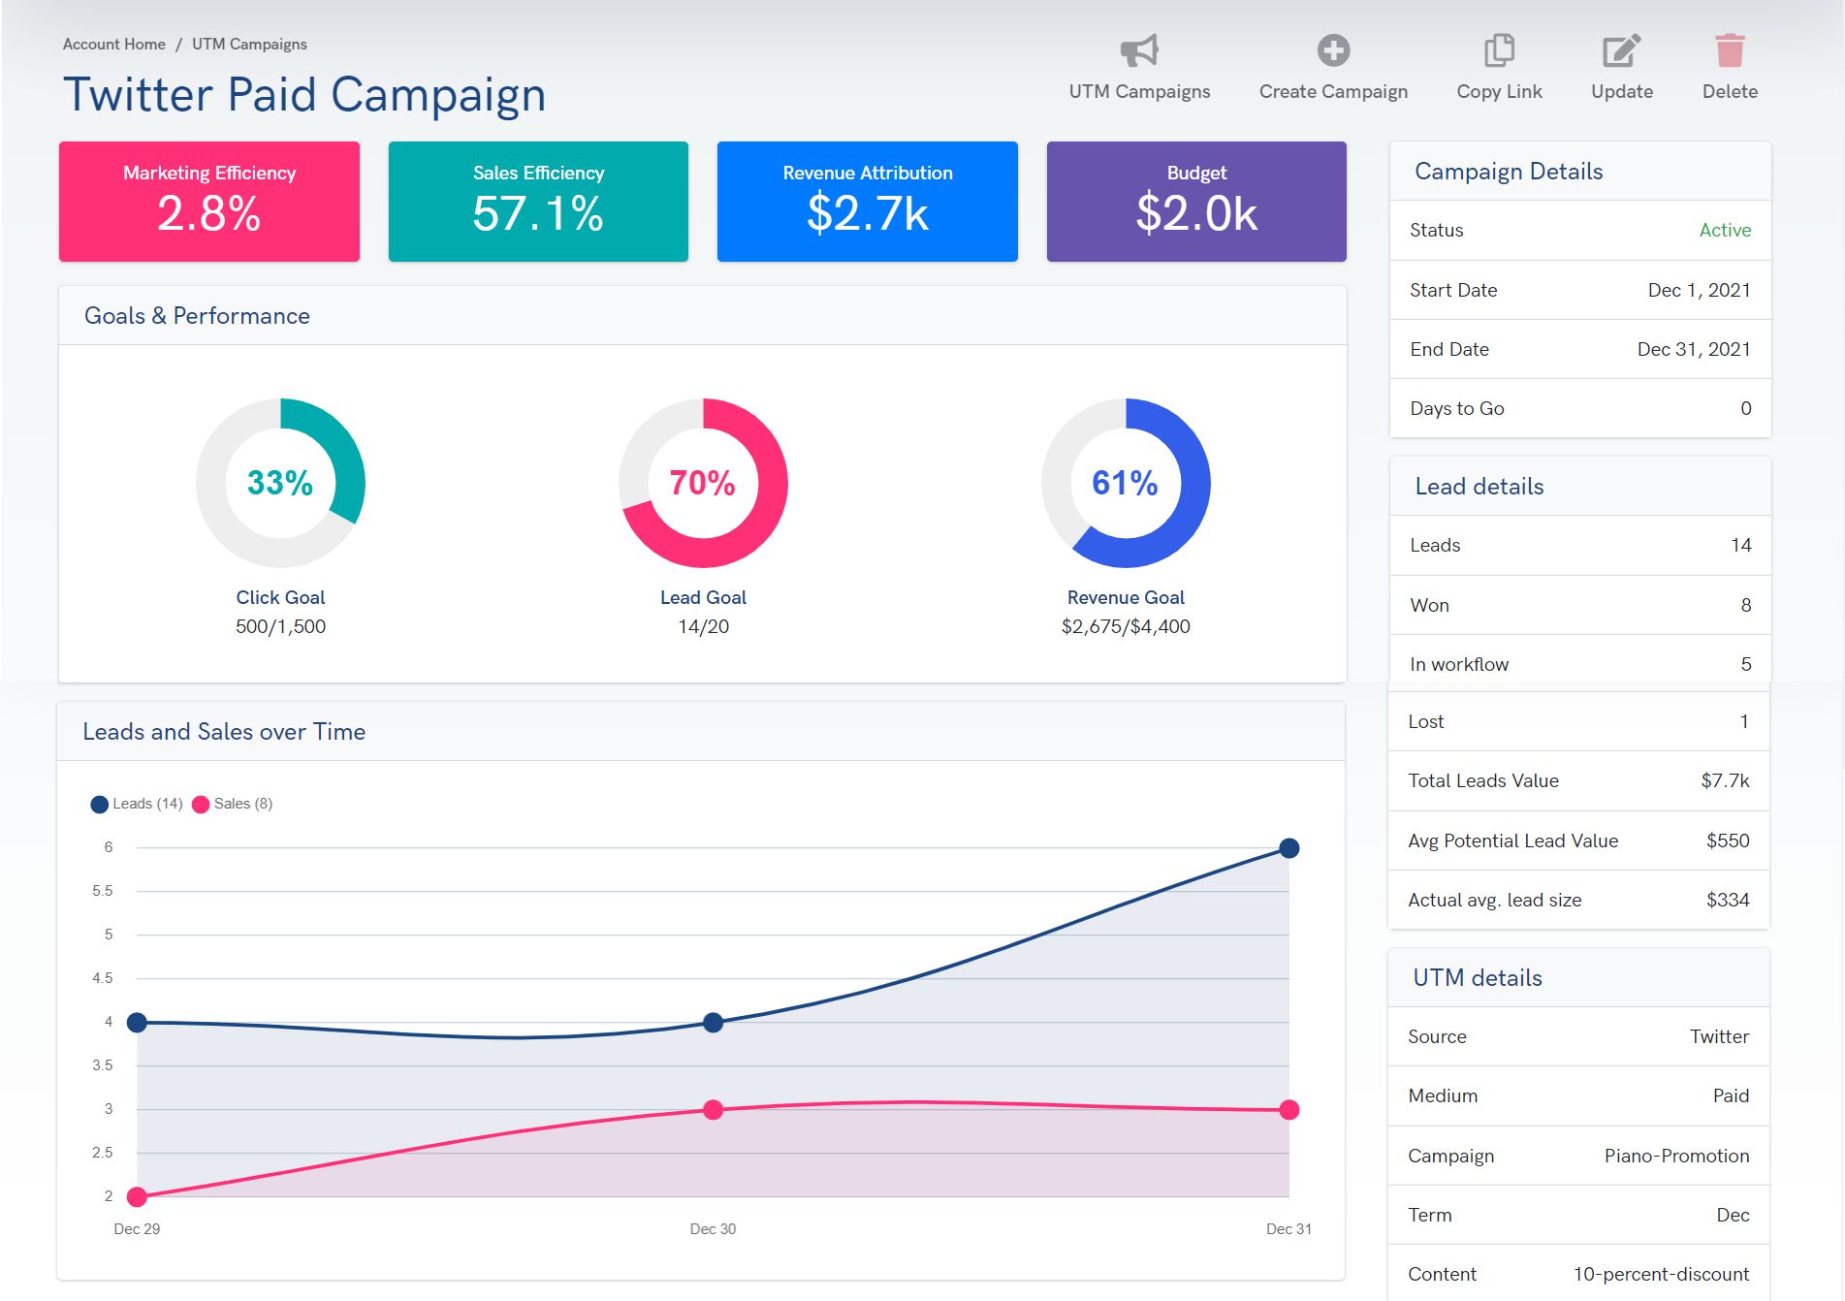
Task: Open the Budget $2.0k card
Action: point(1196,202)
